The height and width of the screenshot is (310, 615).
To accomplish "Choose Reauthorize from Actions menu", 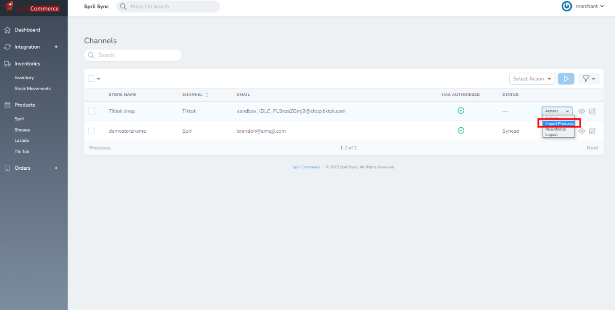I will [x=556, y=129].
